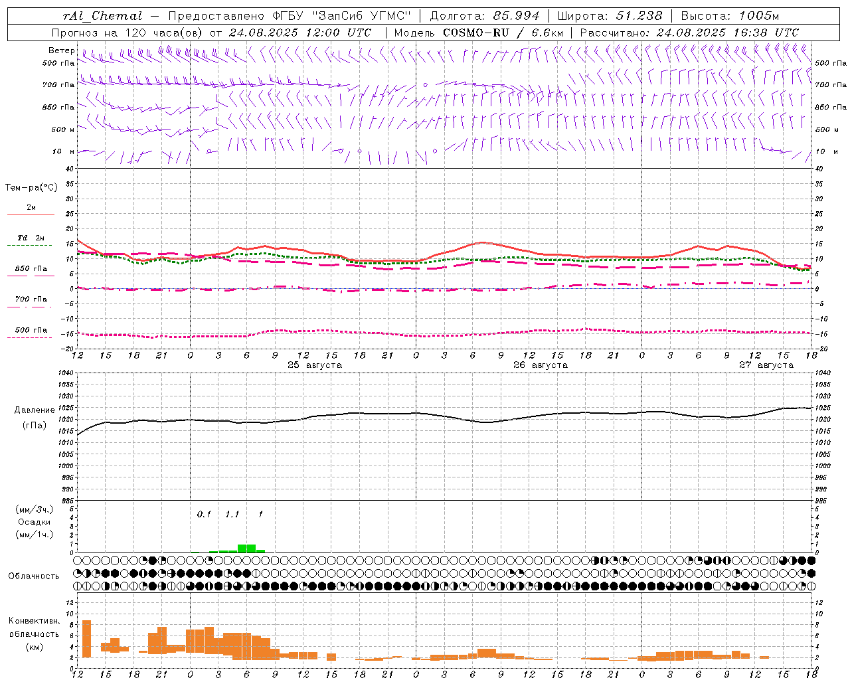This screenshot has height=680, width=850.
Task: Click the longitude value Долгота: 85.994
Action: 484,16
